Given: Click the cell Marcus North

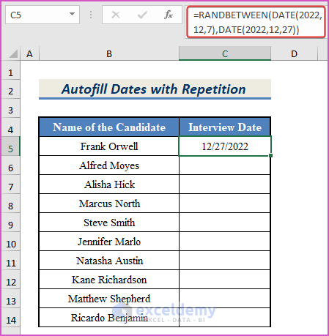Looking at the screenshot, I should [x=109, y=204].
